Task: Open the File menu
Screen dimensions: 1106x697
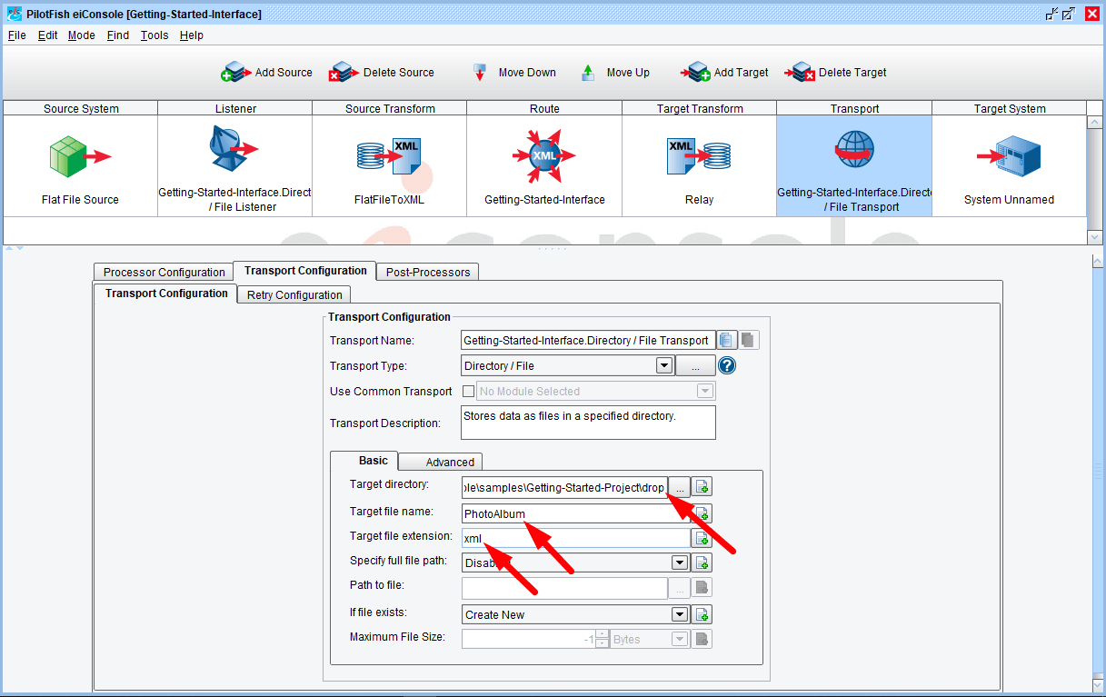Action: click(x=17, y=35)
